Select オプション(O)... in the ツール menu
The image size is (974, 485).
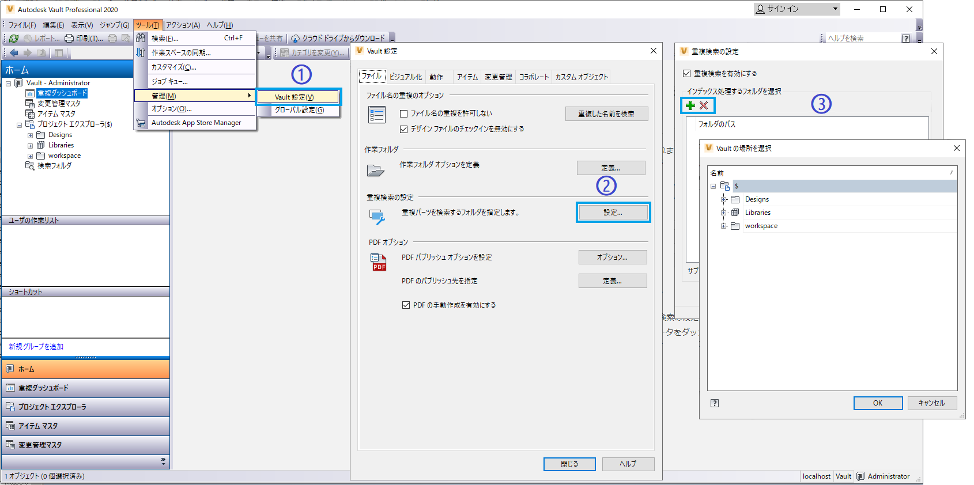click(195, 109)
